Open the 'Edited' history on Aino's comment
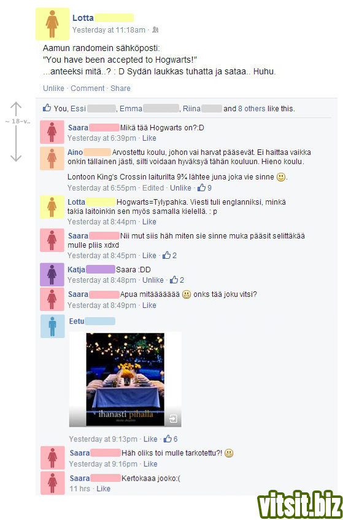The height and width of the screenshot is (520, 343). tap(153, 187)
